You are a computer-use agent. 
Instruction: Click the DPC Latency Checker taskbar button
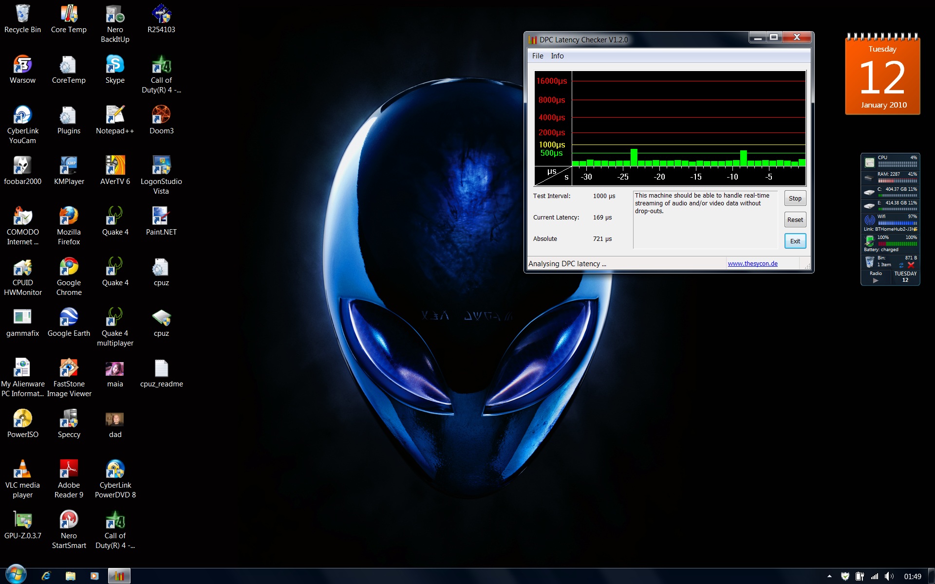[119, 576]
